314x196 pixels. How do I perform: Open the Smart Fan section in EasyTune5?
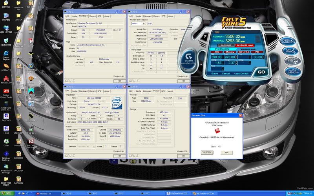(x=292, y=61)
